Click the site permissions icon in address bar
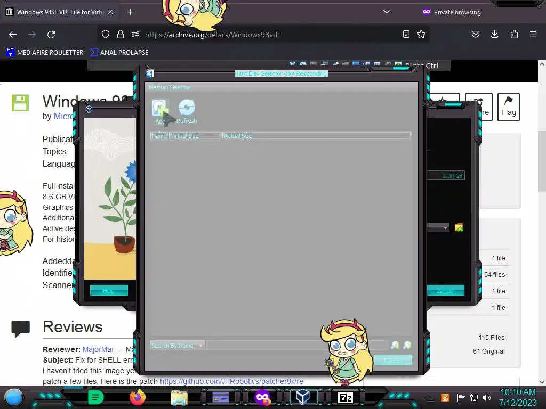 [x=135, y=34]
